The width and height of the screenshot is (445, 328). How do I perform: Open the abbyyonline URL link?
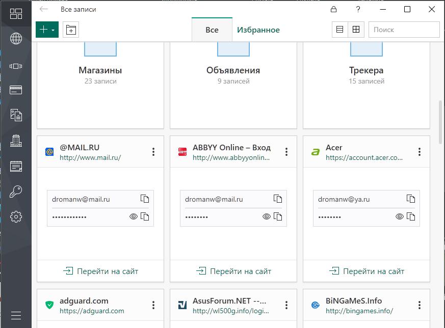point(231,157)
